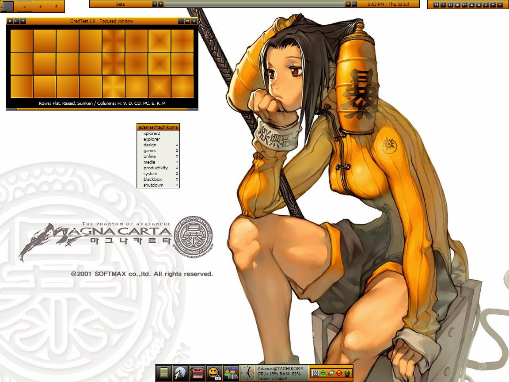Click the grey disc tray icon
The image size is (509, 382).
pos(331,373)
